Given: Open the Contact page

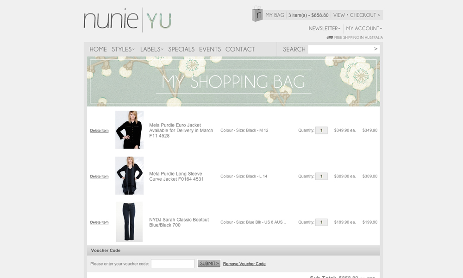Looking at the screenshot, I should (240, 49).
